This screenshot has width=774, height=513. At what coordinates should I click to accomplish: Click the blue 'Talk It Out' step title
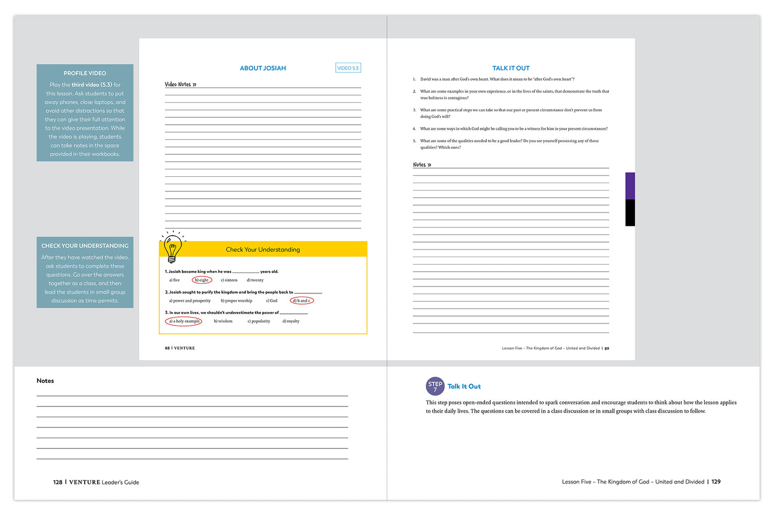point(464,386)
